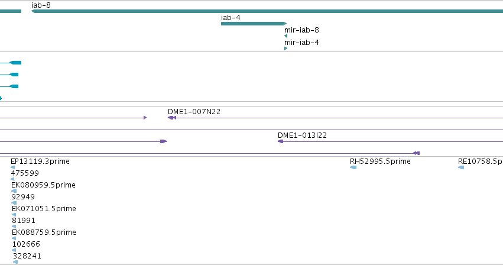Select the iab-8 gene bar

point(267,11)
